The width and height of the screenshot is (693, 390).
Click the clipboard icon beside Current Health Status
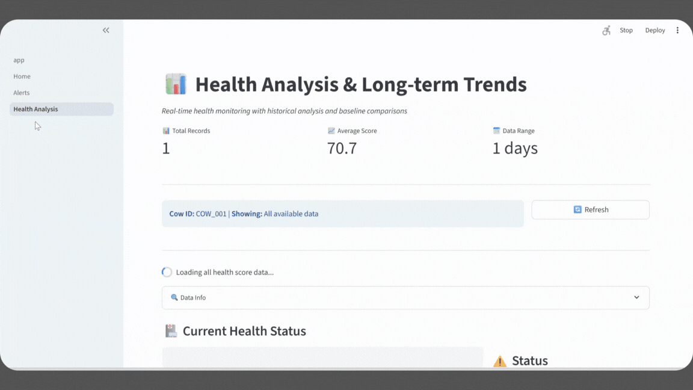(x=171, y=330)
